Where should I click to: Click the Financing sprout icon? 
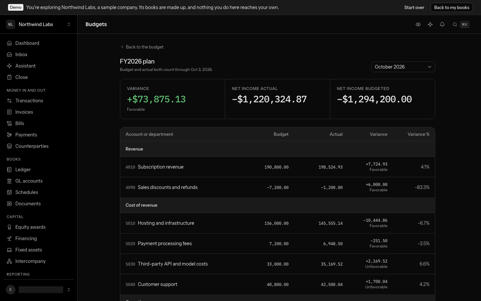[9, 238]
